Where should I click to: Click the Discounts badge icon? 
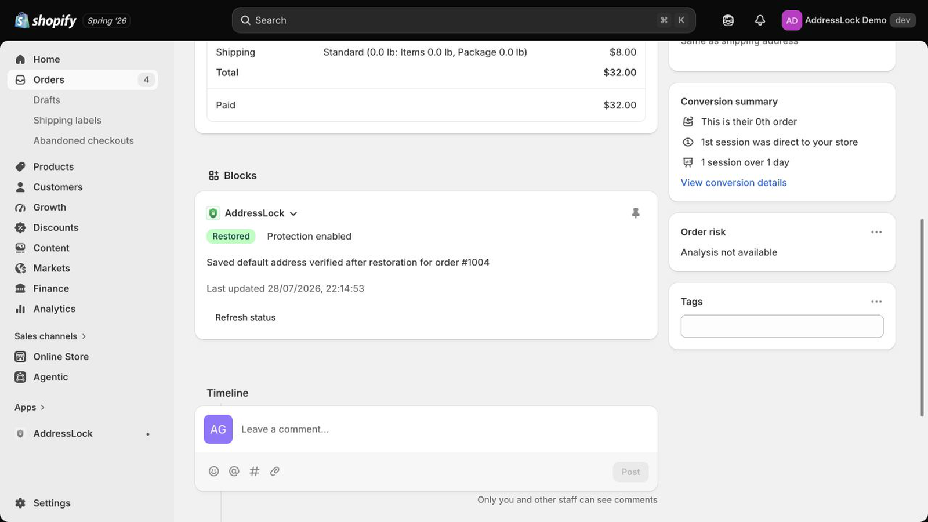pos(20,227)
